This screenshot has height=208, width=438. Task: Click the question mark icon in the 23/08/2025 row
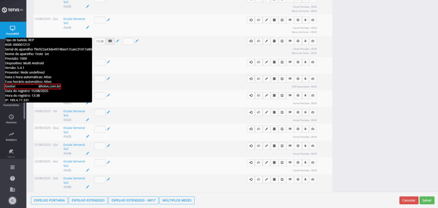[297, 179]
